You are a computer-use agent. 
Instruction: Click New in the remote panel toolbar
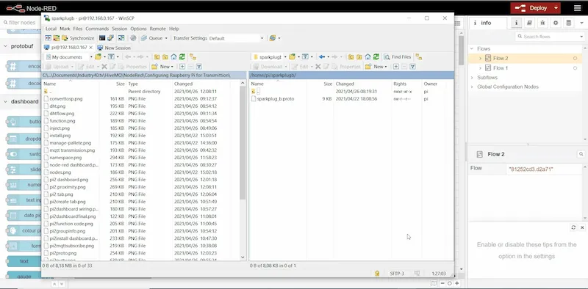[x=376, y=67]
